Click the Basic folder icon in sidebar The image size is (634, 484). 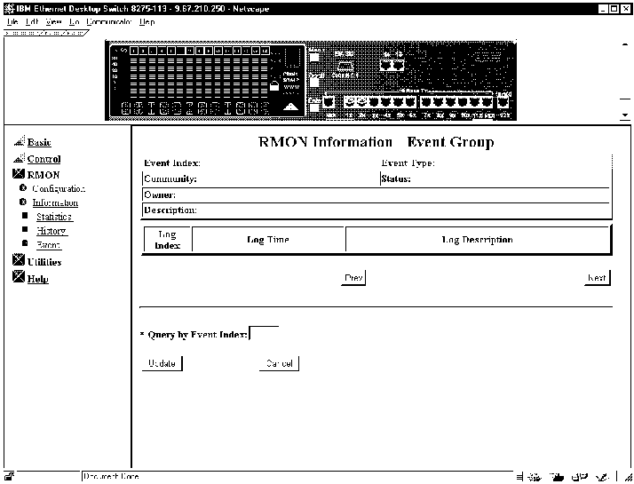[x=20, y=142]
